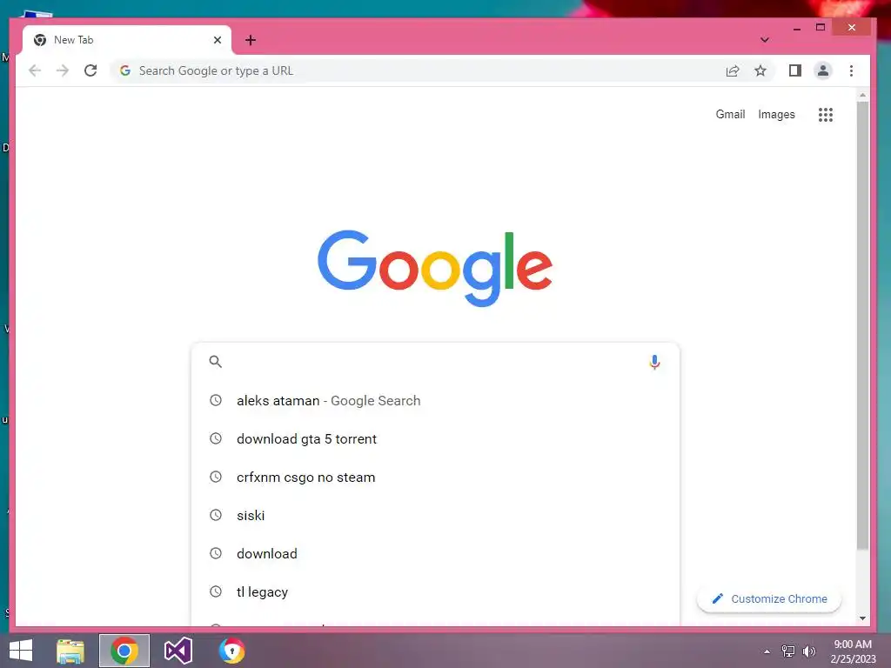The image size is (891, 668).
Task: Open the colorful keyhole app in taskbar
Action: [231, 651]
